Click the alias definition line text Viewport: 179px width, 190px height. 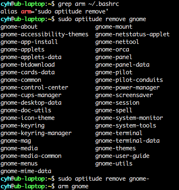pyautogui.click(x=55, y=11)
